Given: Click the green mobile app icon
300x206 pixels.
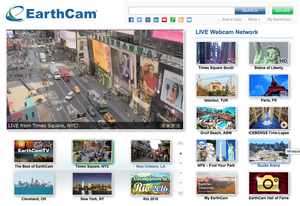Looking at the screenshot, I should click(x=173, y=20).
